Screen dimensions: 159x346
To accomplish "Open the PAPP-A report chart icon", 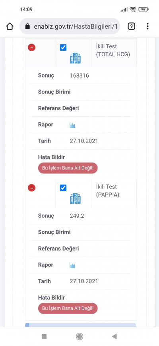I will [72, 265].
